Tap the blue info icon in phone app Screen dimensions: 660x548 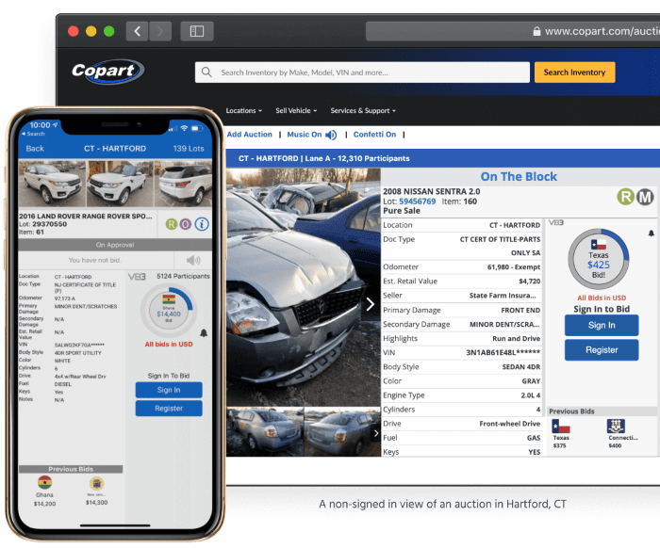(x=202, y=224)
